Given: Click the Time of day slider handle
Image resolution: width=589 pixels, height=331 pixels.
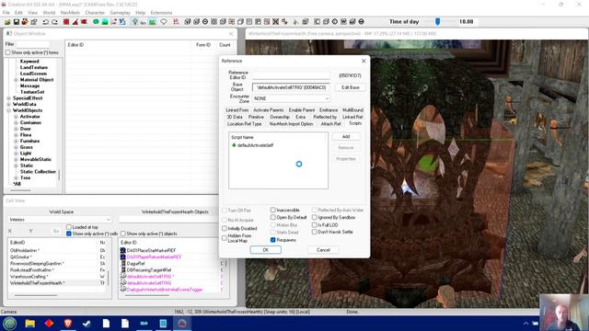Looking at the screenshot, I should pyautogui.click(x=438, y=22).
